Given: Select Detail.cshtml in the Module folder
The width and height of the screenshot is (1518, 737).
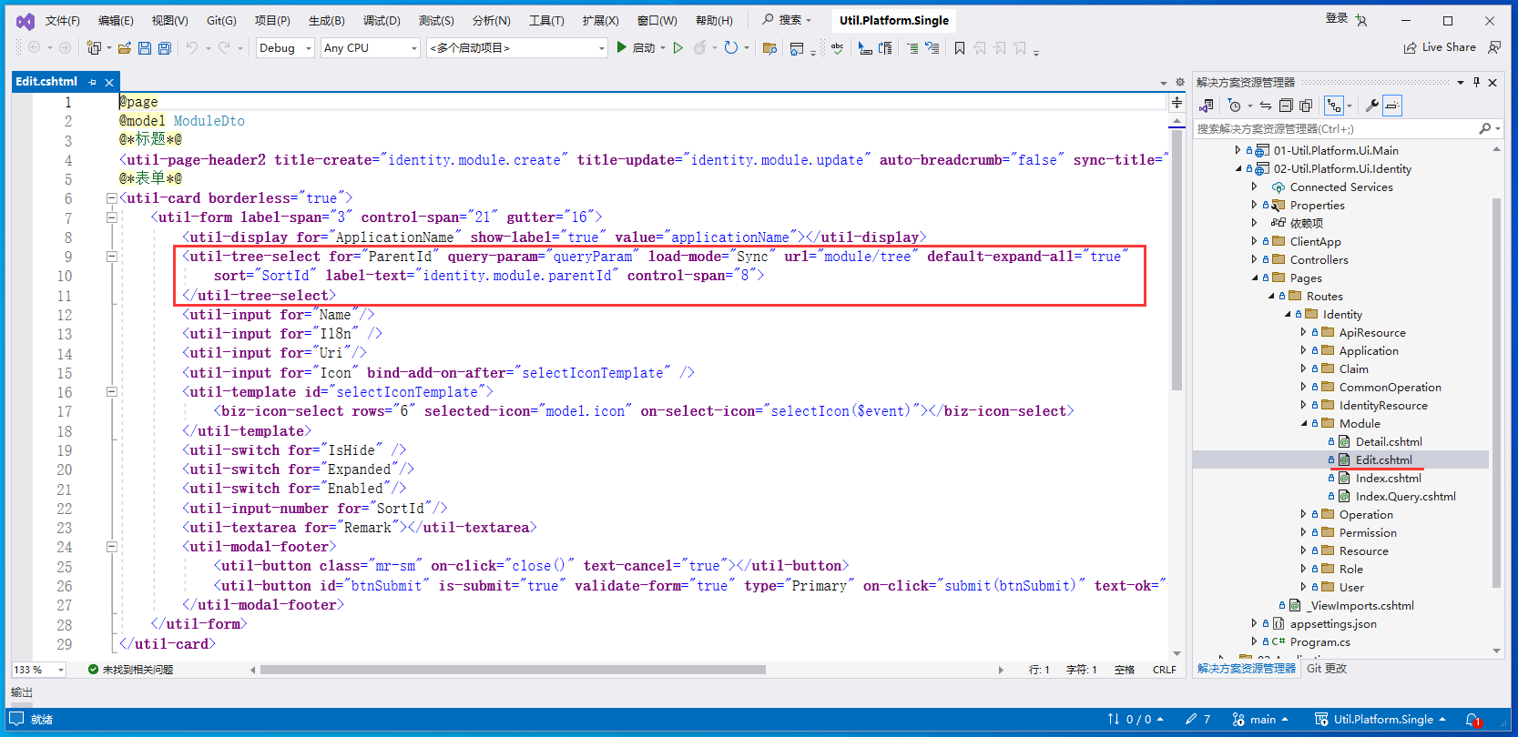Looking at the screenshot, I should (1389, 441).
